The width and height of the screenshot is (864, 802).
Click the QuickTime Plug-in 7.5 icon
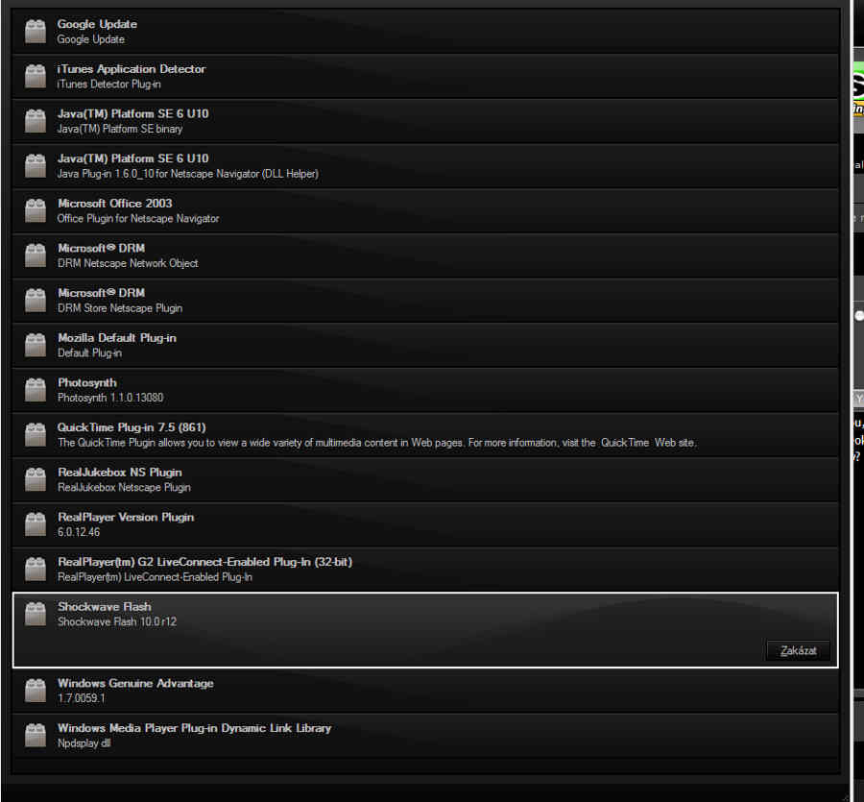(36, 435)
